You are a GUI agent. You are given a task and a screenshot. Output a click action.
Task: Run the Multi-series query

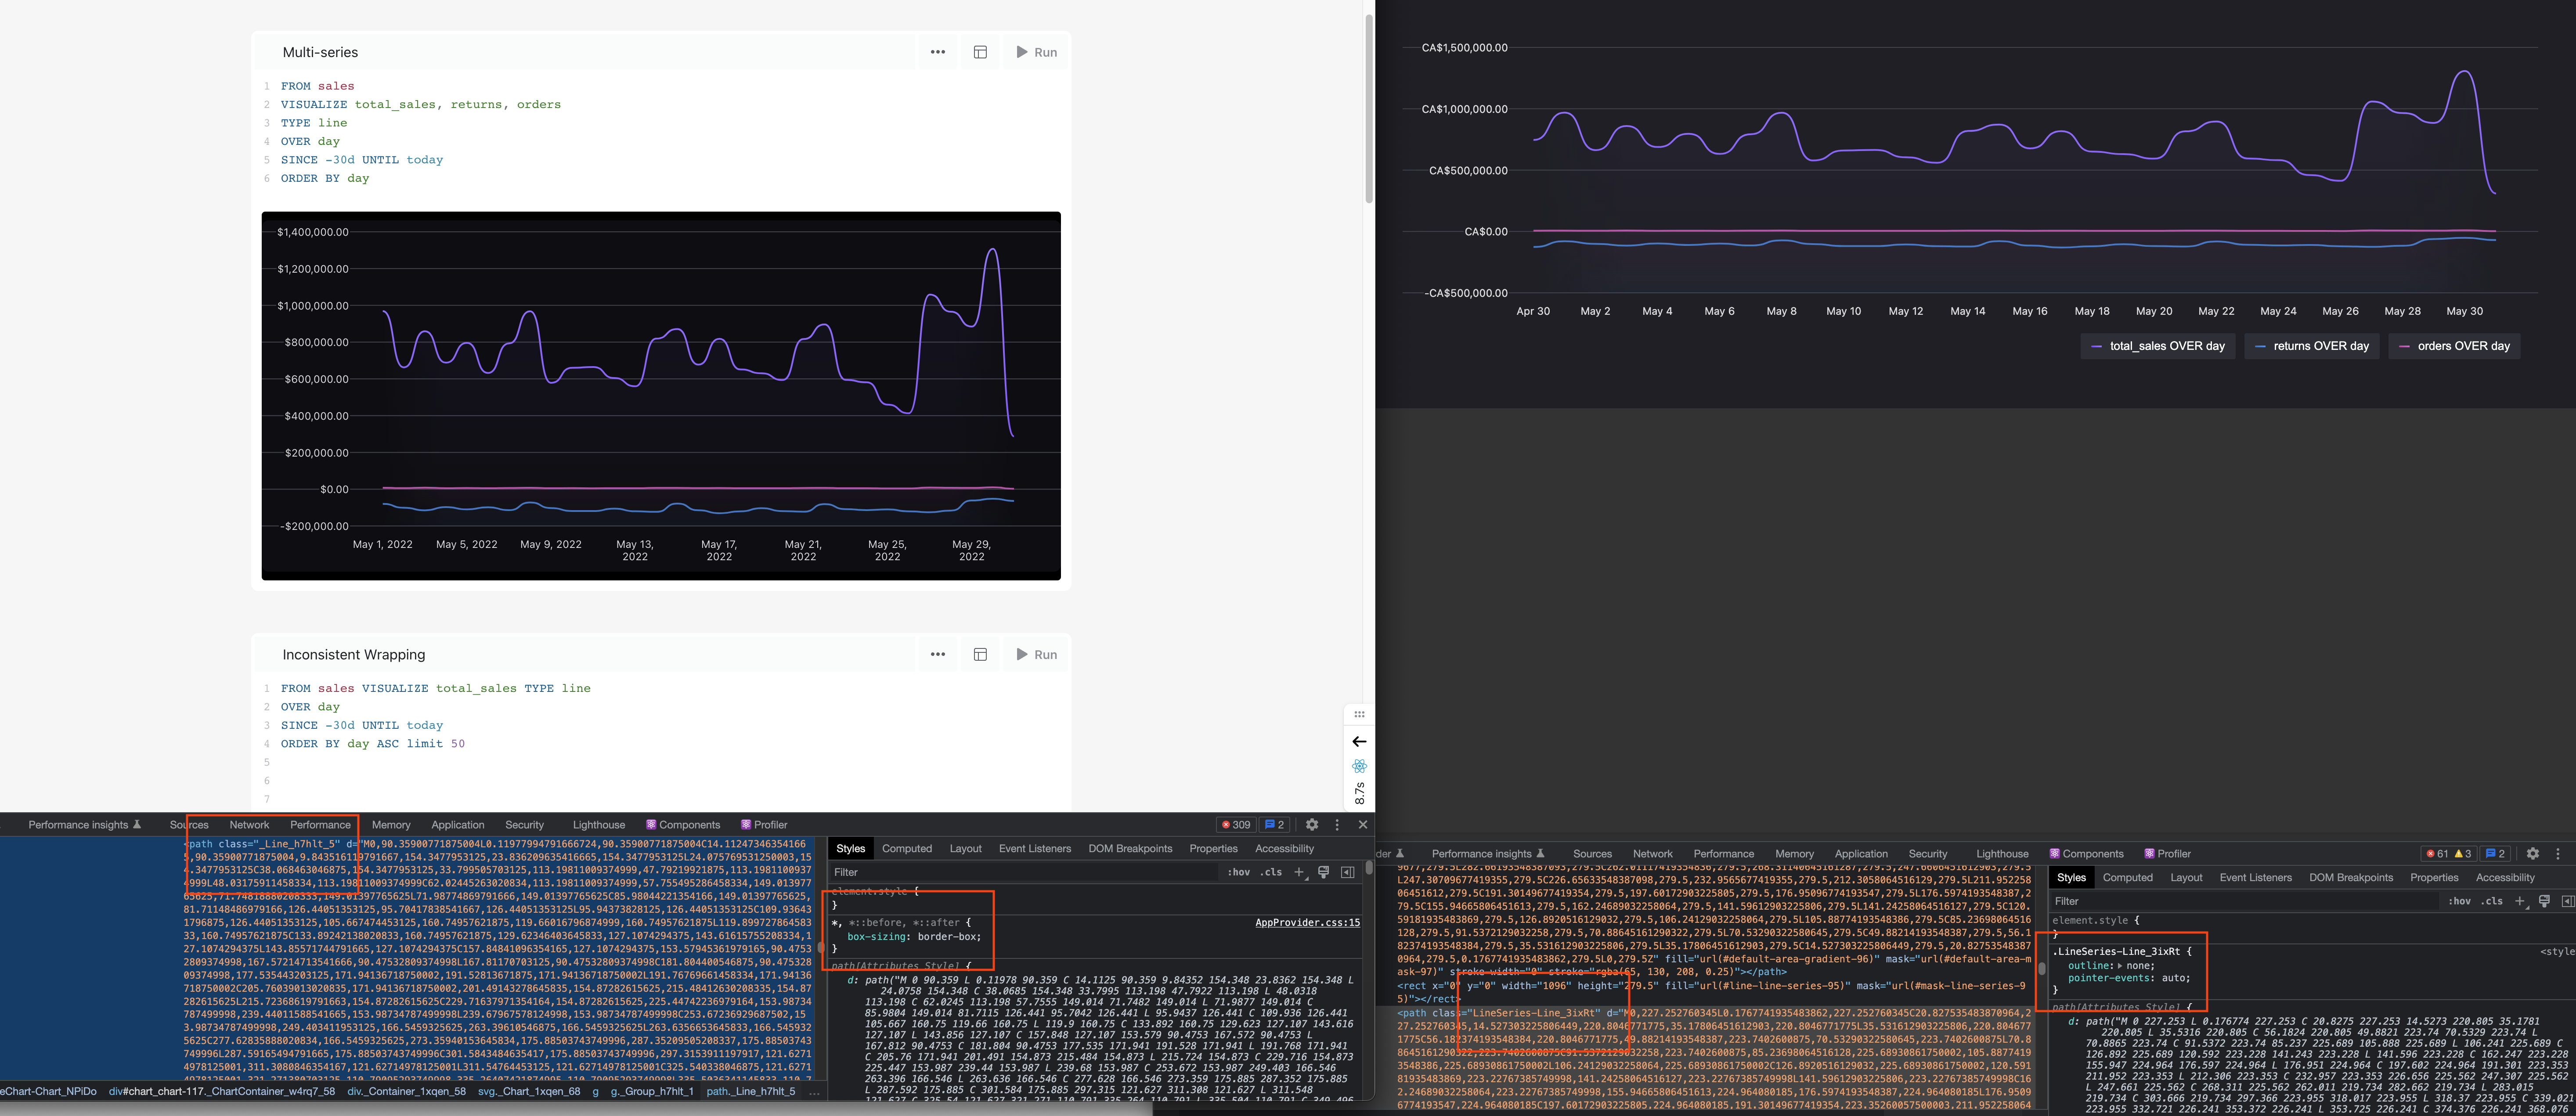(x=1036, y=52)
